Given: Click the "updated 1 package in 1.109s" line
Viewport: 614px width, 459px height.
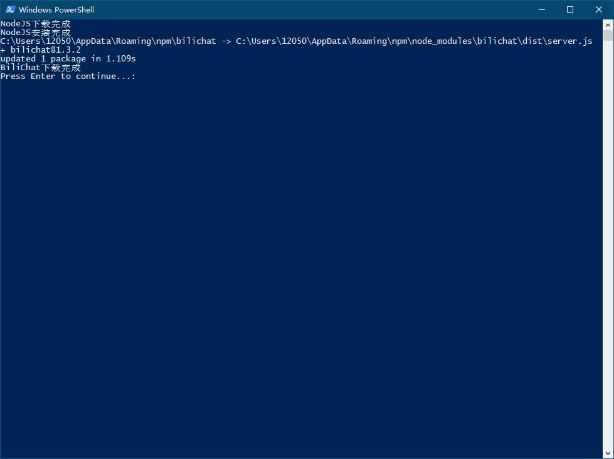Looking at the screenshot, I should coord(68,59).
